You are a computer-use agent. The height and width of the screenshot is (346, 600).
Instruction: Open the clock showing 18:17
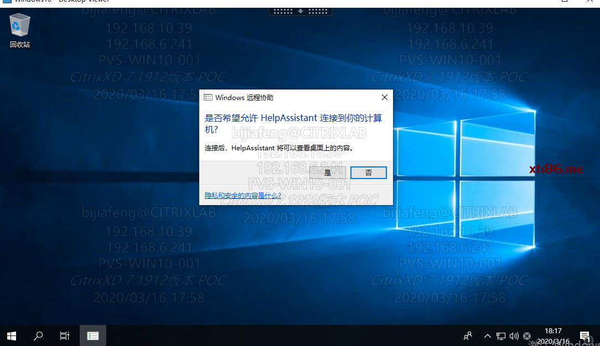click(553, 335)
